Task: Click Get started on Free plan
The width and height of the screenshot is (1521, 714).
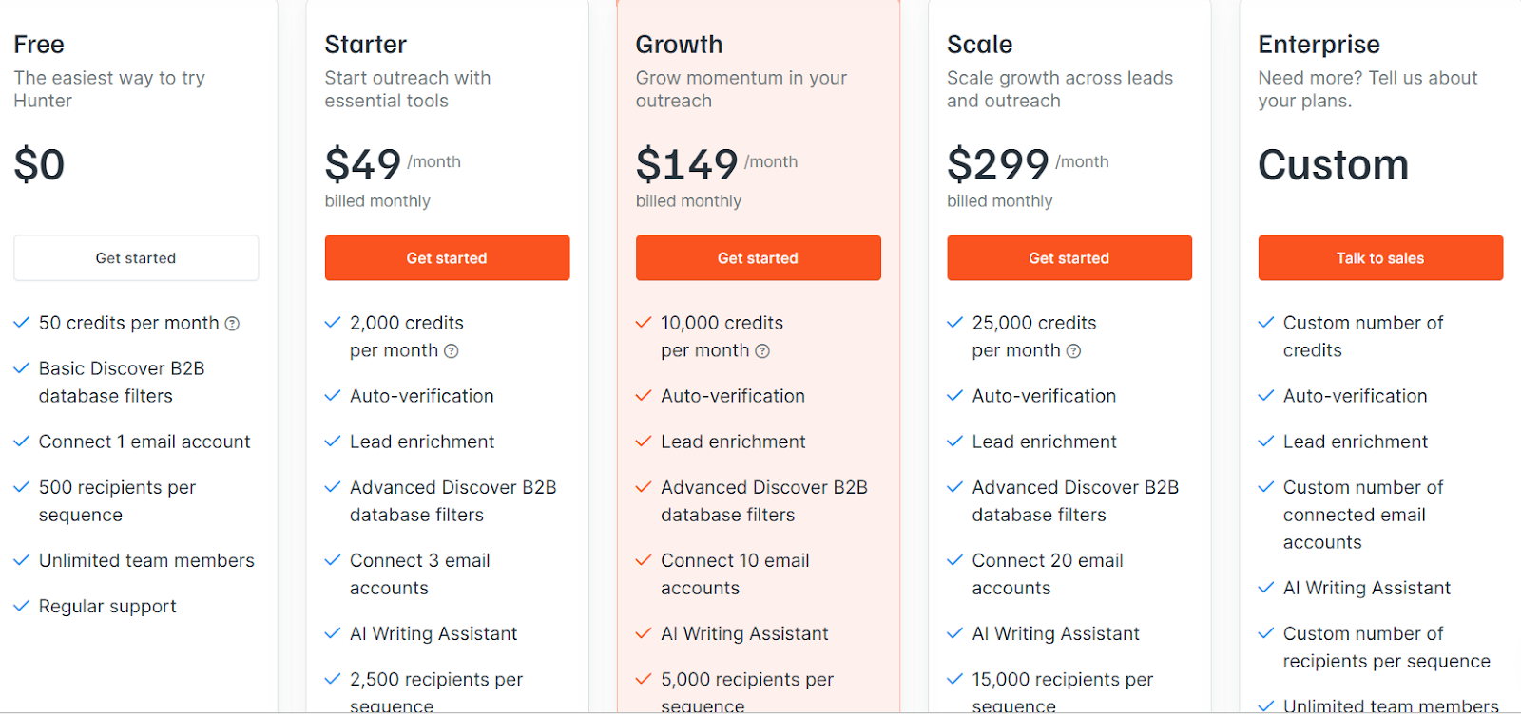Action: [136, 257]
